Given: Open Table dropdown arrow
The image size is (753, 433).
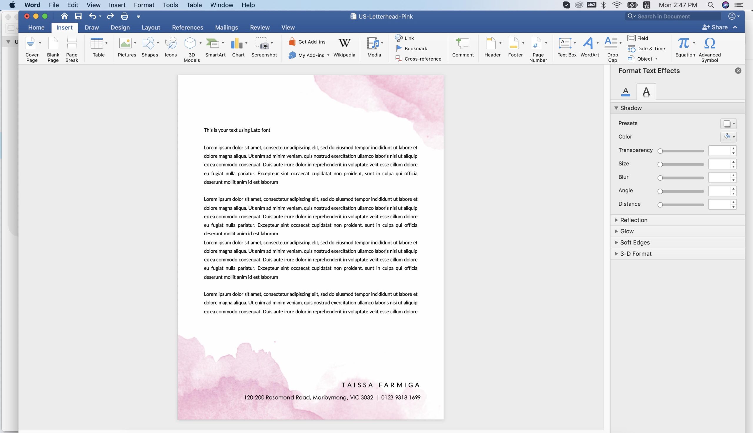Looking at the screenshot, I should (106, 43).
